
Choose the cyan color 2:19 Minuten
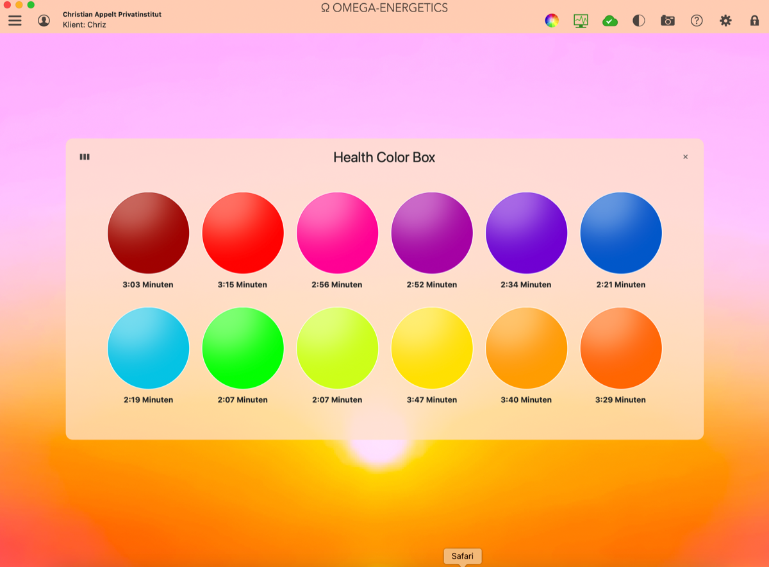pos(148,348)
